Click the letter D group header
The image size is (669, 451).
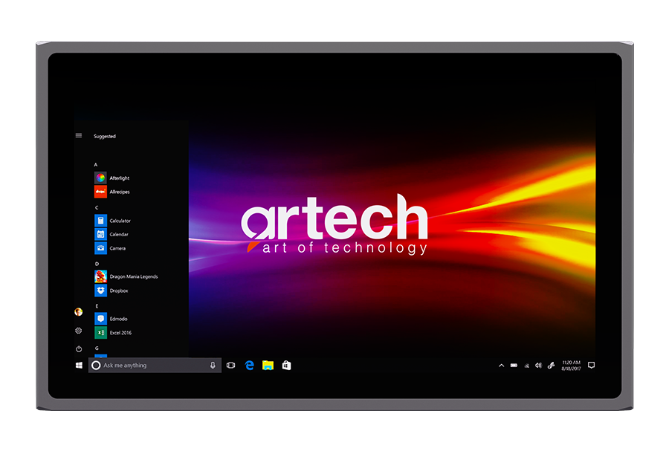tap(97, 264)
